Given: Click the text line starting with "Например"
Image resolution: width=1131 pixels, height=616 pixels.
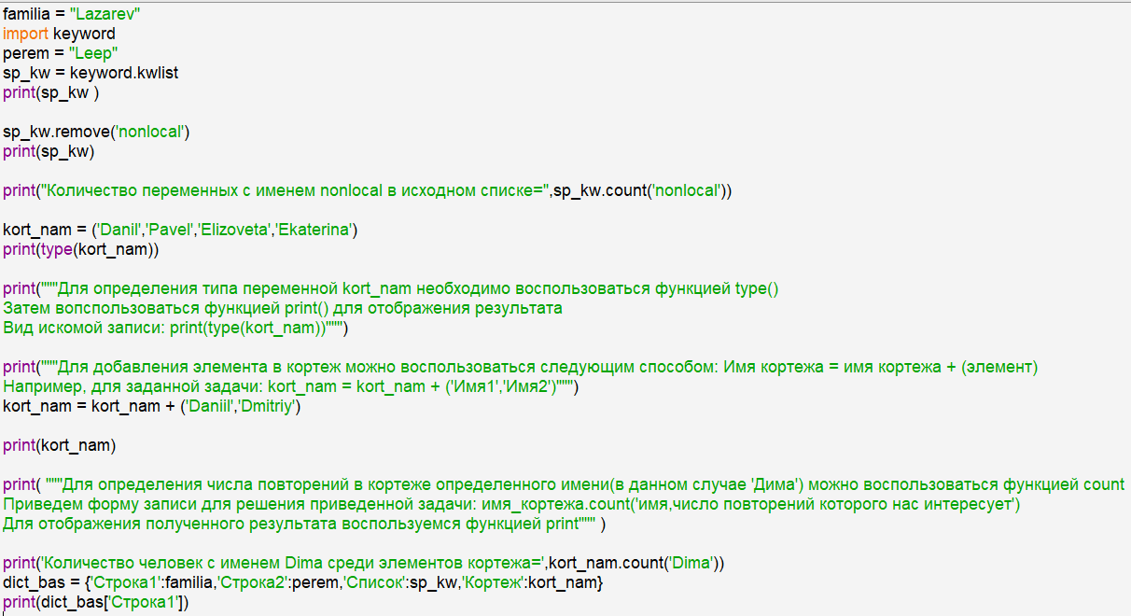Looking at the screenshot, I should pos(289,386).
